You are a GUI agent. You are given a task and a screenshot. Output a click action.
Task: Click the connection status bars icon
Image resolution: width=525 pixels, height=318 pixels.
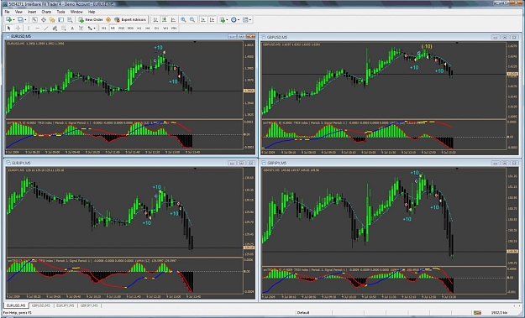[477, 312]
